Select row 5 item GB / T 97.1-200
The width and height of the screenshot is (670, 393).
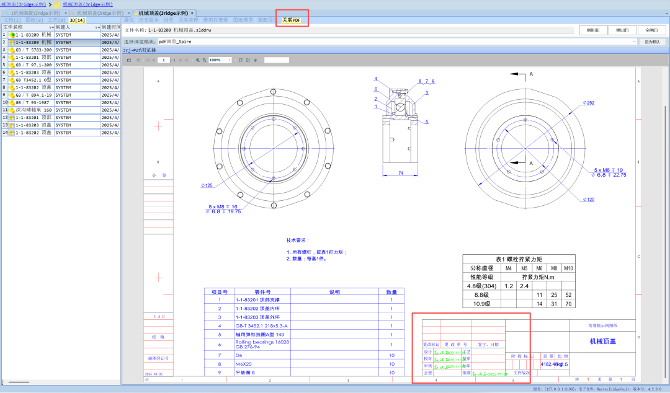pos(61,65)
